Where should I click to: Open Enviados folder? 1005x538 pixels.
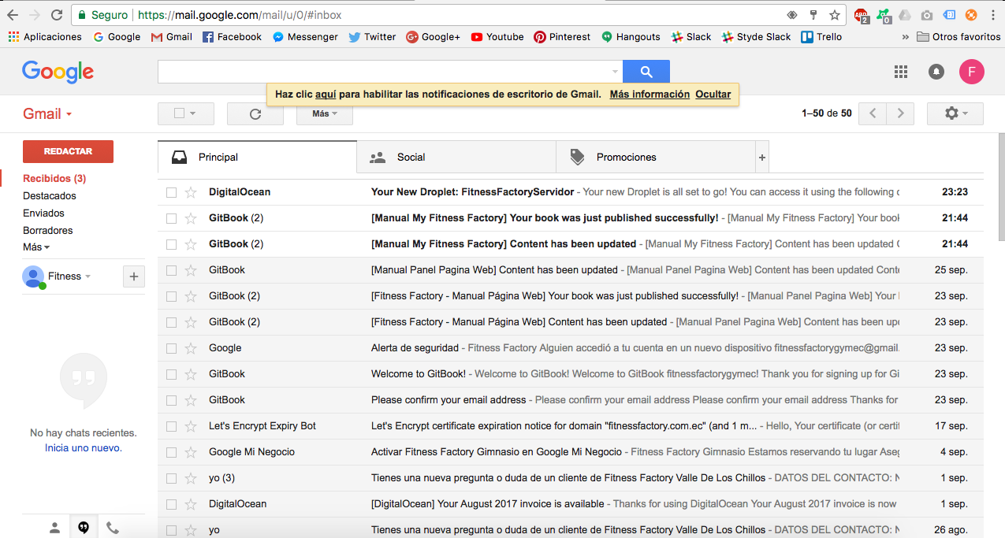click(x=43, y=213)
